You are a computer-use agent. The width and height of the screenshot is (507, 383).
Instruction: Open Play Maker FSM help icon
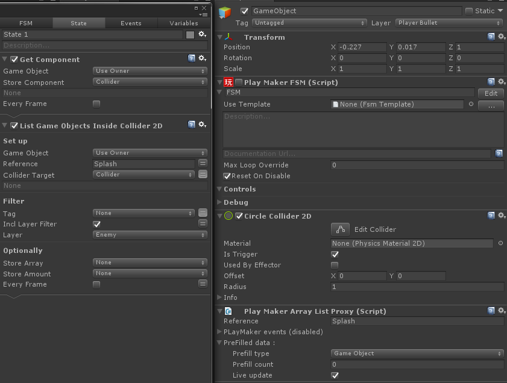pos(491,82)
